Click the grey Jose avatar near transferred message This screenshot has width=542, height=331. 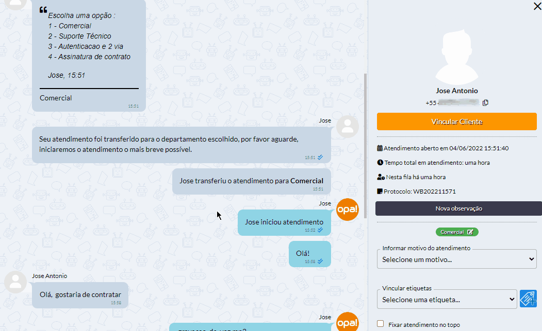point(348,127)
